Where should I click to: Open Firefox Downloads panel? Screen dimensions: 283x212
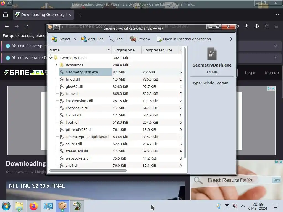246,26
